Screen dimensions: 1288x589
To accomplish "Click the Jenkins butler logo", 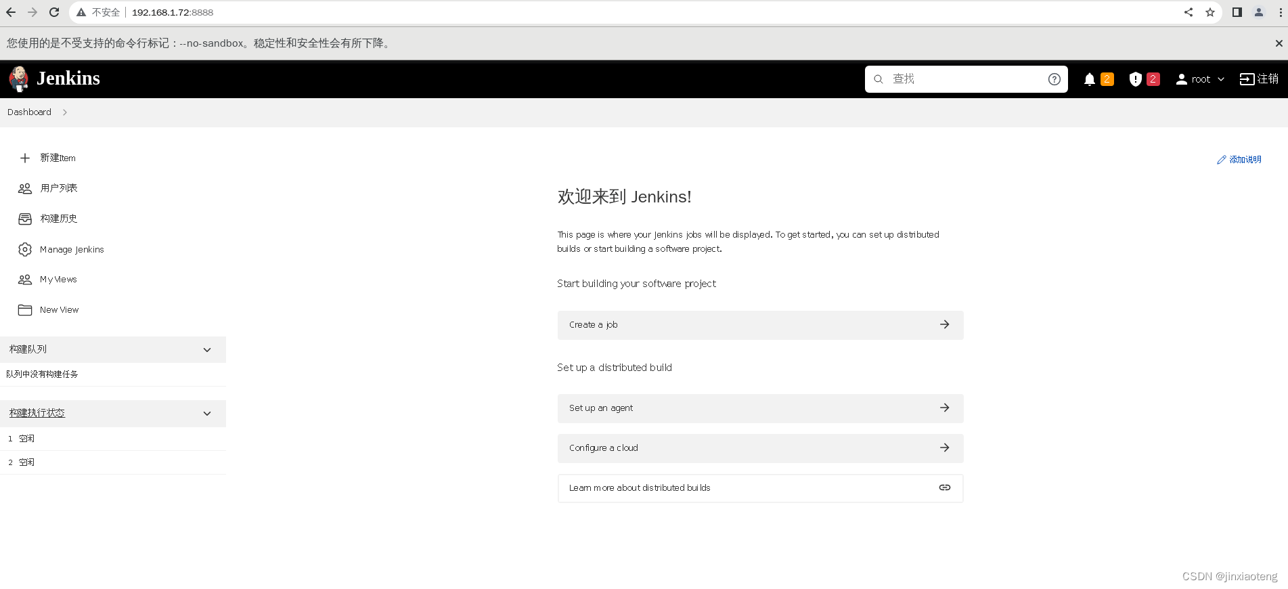I will coord(19,79).
